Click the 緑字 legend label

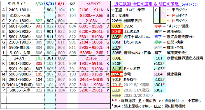pos(158,42)
